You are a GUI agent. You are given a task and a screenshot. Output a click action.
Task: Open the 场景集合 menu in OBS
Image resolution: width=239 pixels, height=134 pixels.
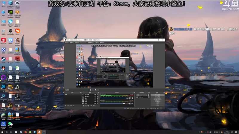click(x=91, y=43)
